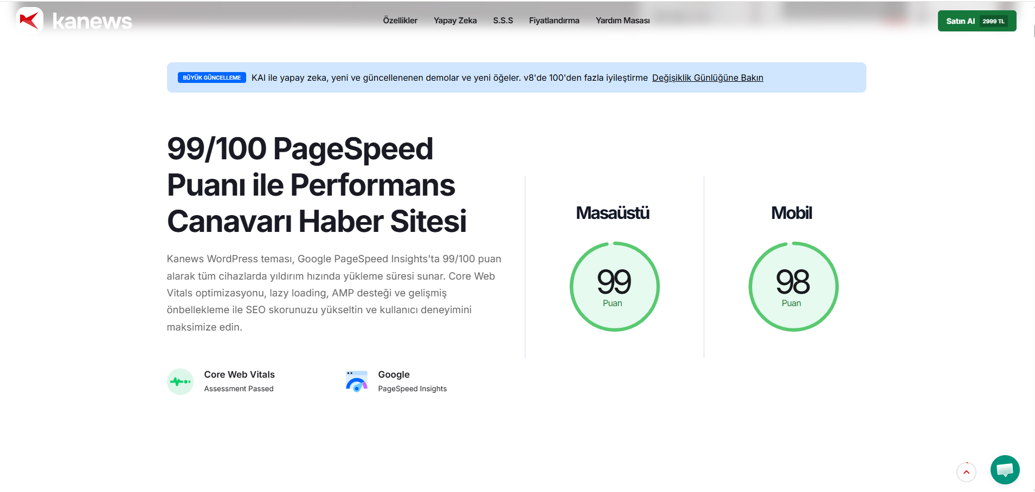Open Değişiklik Günlüğüne Bakın link
1035x492 pixels.
point(708,77)
